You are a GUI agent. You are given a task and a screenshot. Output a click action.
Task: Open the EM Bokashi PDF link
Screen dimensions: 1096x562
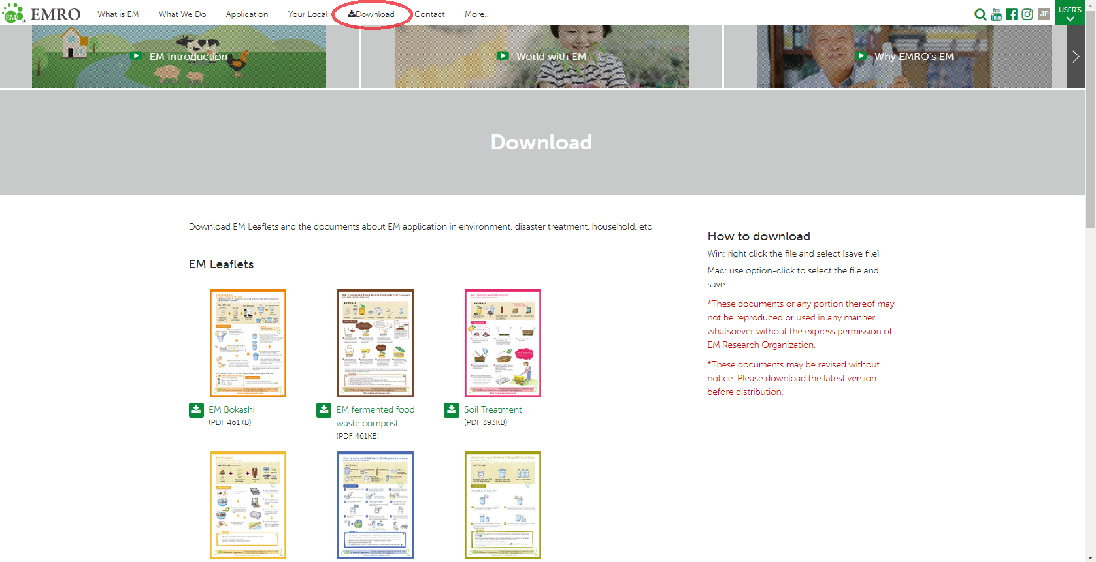(x=232, y=410)
